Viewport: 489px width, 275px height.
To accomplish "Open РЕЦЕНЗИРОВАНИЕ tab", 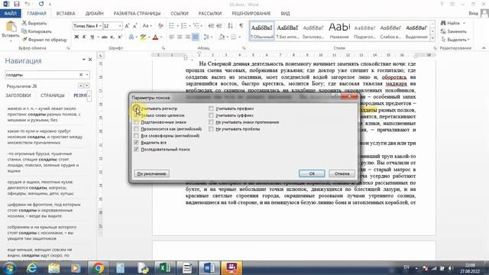I will pos(251,14).
